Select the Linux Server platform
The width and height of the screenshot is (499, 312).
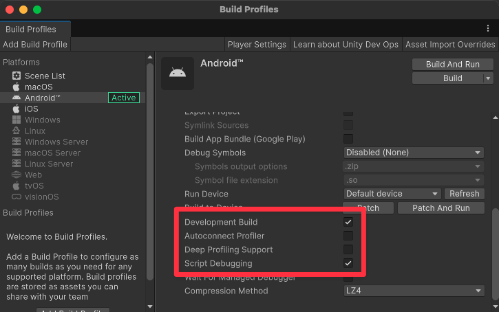click(49, 164)
